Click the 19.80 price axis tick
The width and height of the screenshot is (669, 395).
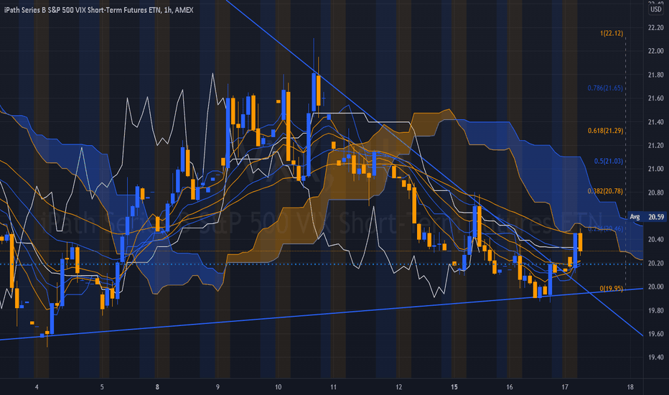655,310
